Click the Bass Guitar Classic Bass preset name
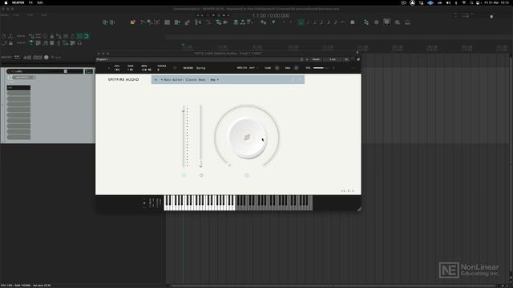The height and width of the screenshot is (288, 513). pyautogui.click(x=190, y=80)
